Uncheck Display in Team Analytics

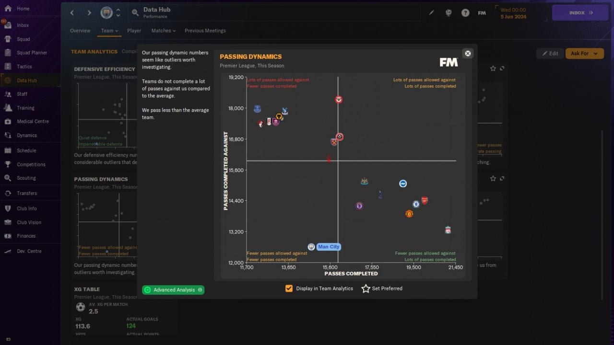click(x=289, y=288)
